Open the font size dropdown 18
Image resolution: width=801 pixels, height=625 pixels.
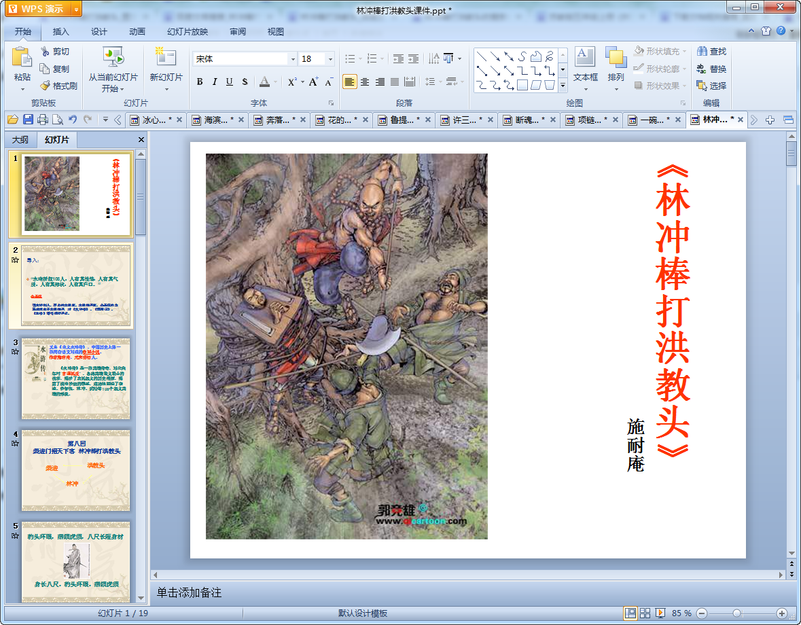[x=330, y=59]
